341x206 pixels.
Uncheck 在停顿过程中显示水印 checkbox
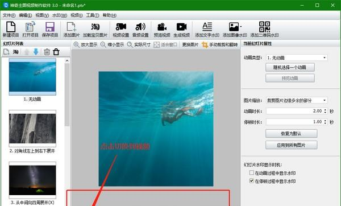coord(252,181)
